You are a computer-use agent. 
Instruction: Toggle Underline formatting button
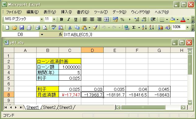pyautogui.click(x=76, y=19)
